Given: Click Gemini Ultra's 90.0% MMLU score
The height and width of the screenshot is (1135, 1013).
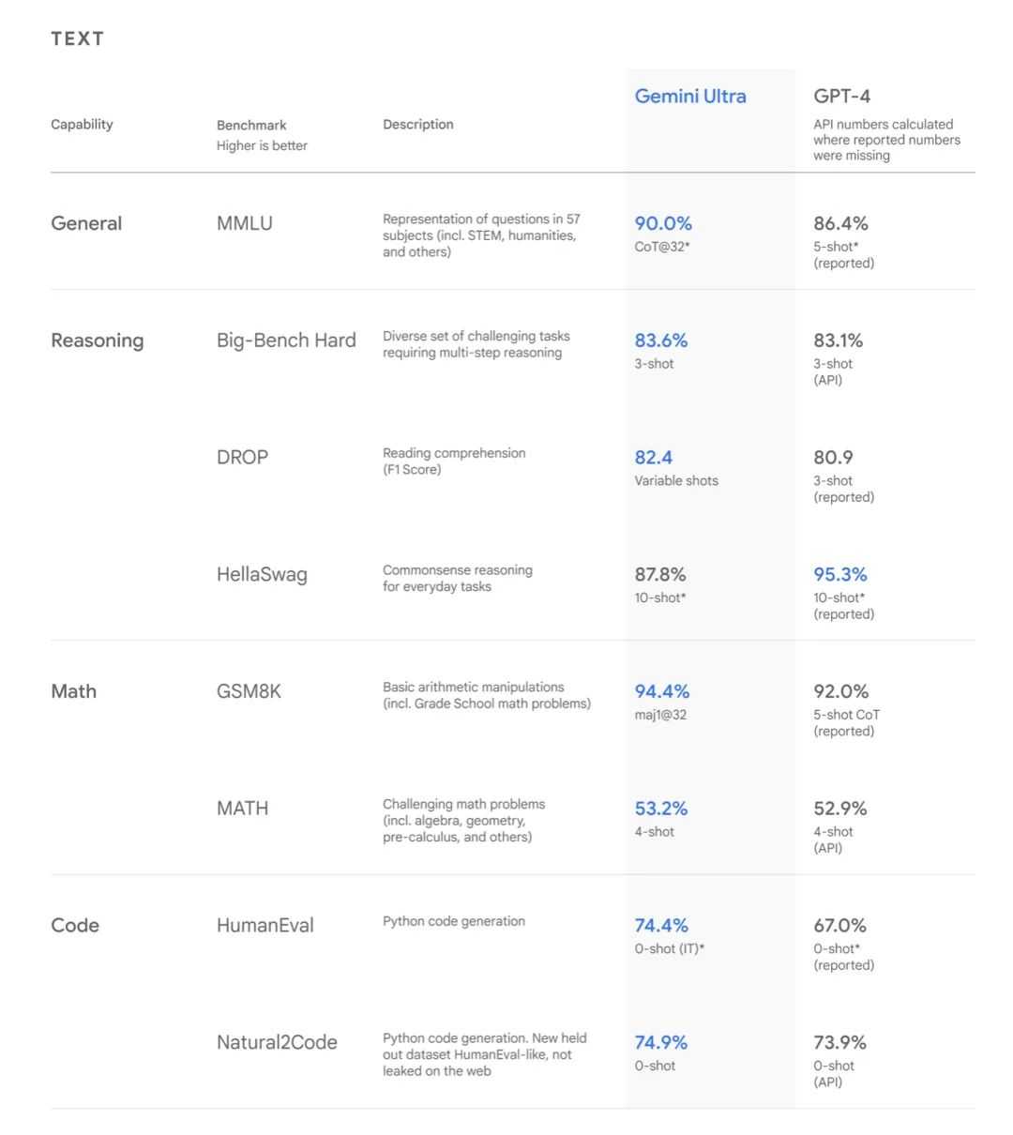Looking at the screenshot, I should pyautogui.click(x=663, y=223).
